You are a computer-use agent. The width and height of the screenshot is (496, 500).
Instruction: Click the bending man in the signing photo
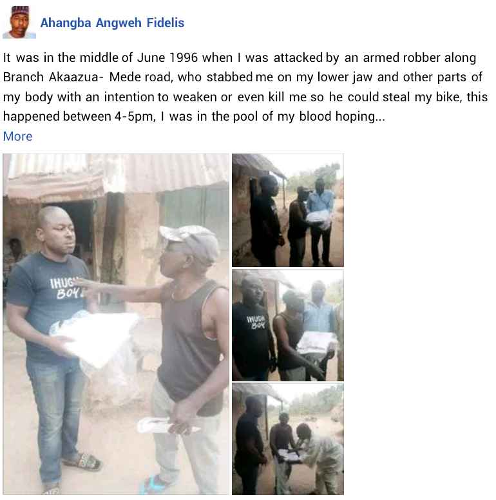[x=318, y=459]
